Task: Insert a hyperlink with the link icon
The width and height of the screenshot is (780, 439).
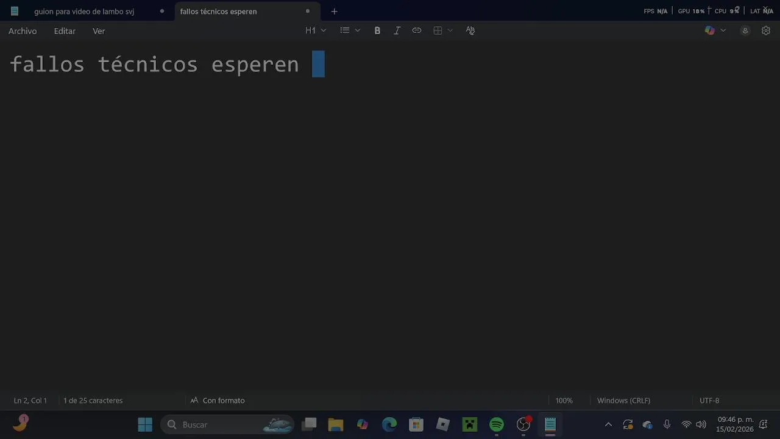Action: pyautogui.click(x=417, y=30)
